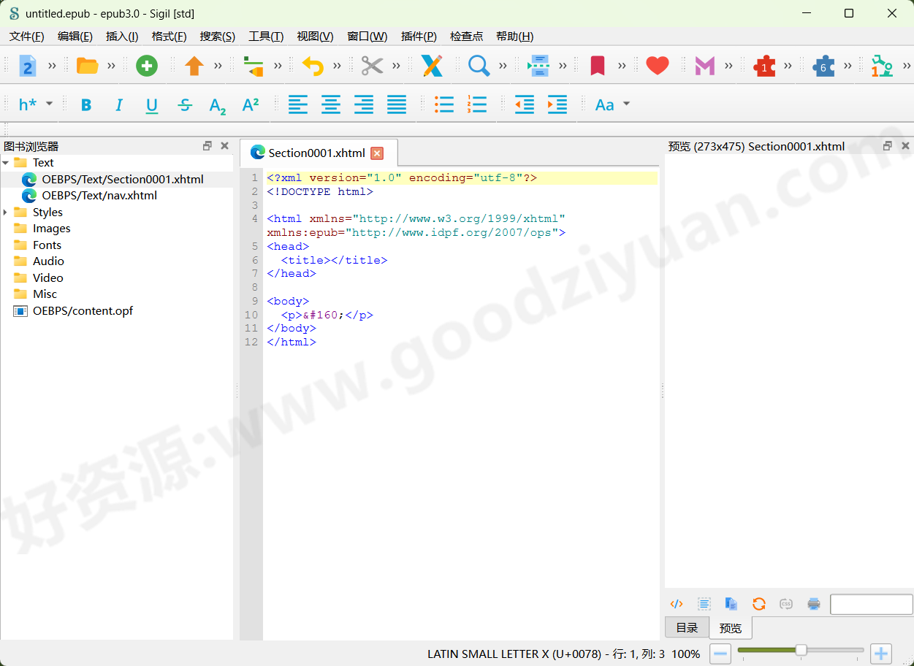Click the Inspector code icon in Preview panel

[x=677, y=604]
